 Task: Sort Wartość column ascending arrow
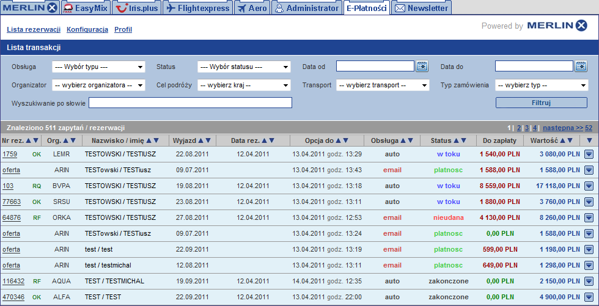click(563, 140)
